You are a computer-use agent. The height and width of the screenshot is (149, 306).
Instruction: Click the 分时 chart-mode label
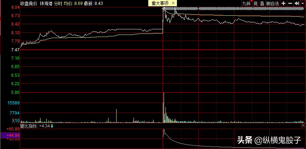(x=58, y=3)
